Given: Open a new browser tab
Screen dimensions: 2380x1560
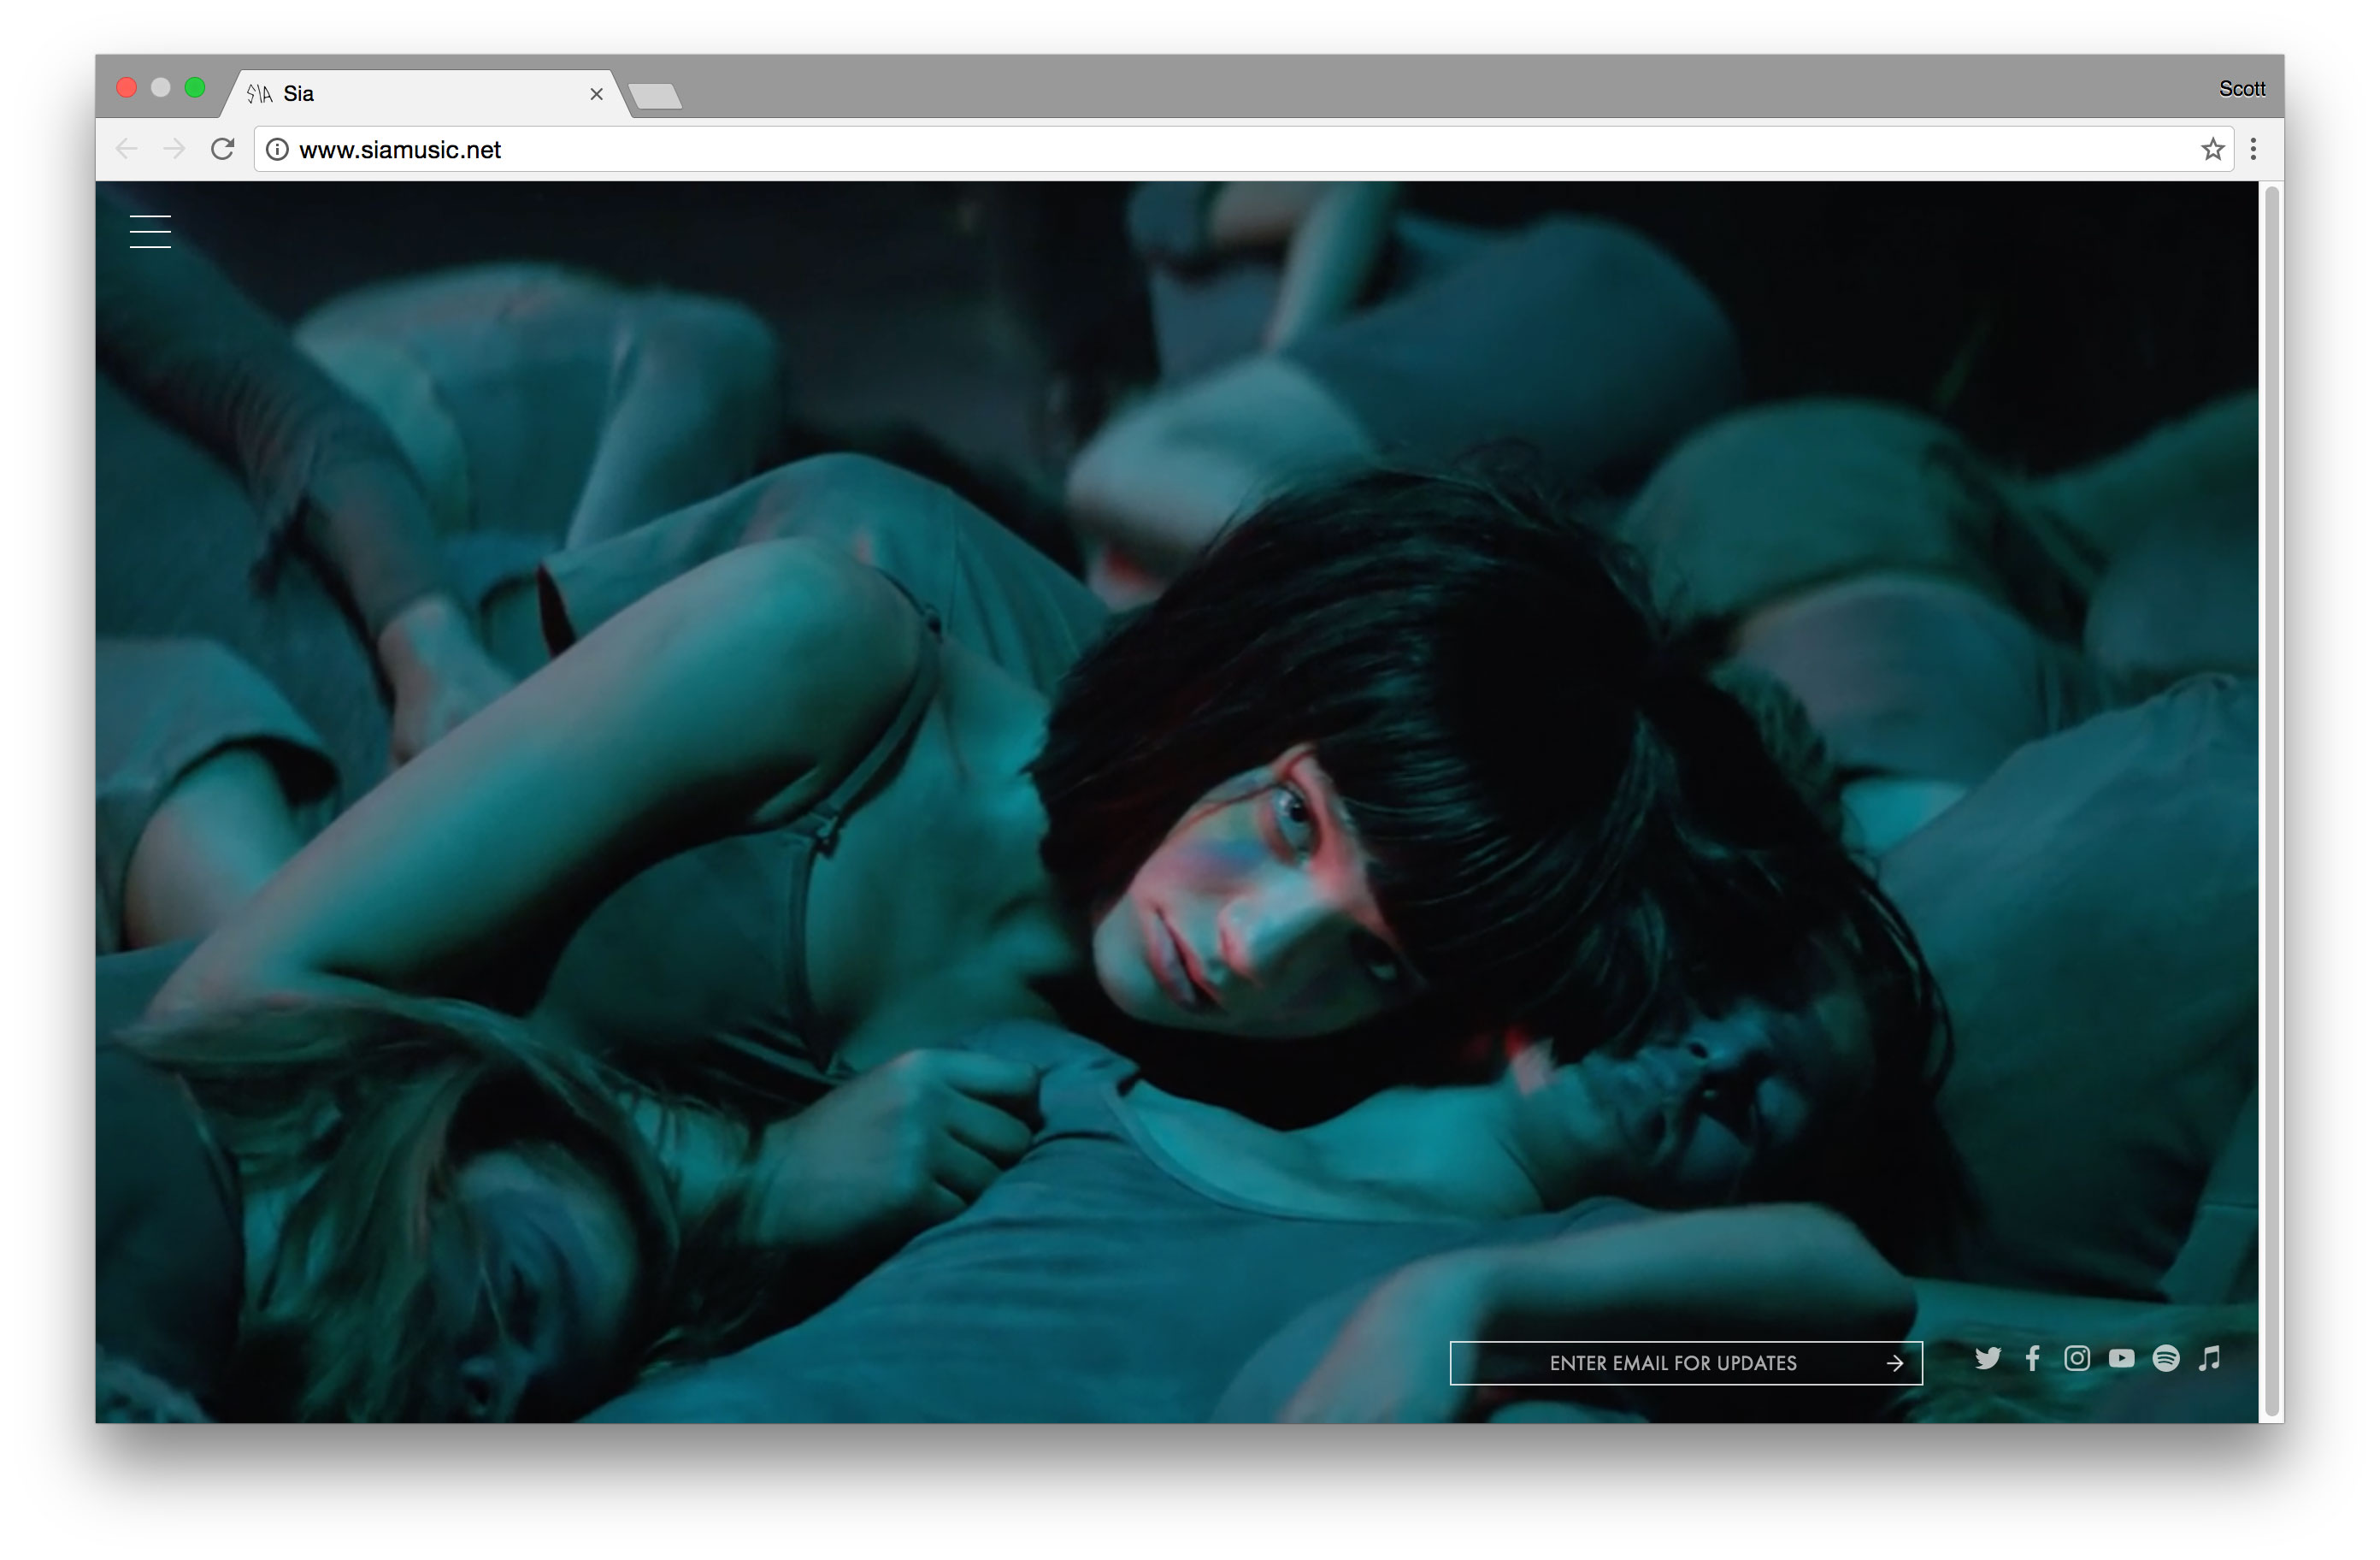Looking at the screenshot, I should (656, 96).
